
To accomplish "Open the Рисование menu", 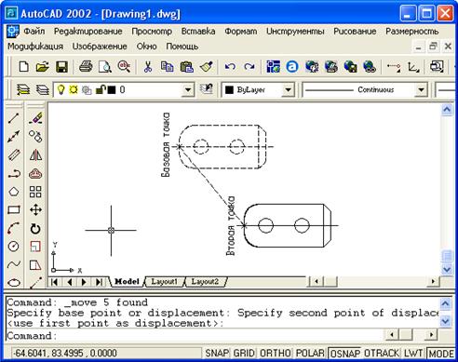I will pos(355,32).
